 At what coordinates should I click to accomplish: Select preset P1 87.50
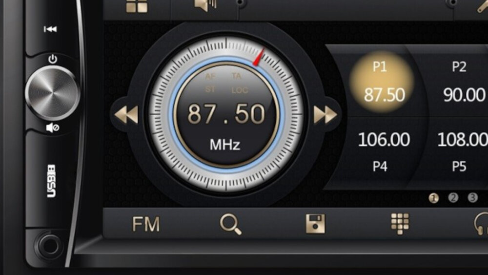click(x=382, y=82)
